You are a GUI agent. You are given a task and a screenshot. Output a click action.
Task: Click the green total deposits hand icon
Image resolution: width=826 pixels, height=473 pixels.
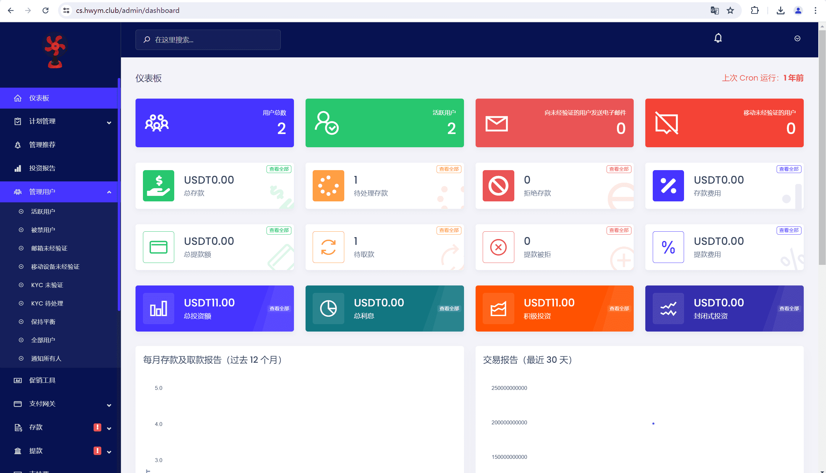158,186
